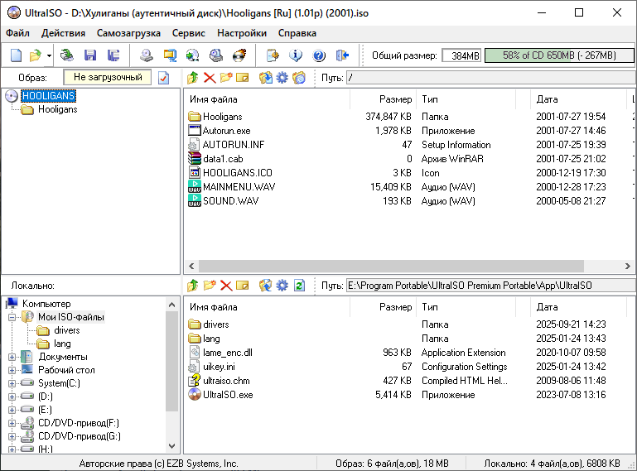Select the HOOLIGANS disc root in the tree

pos(48,96)
